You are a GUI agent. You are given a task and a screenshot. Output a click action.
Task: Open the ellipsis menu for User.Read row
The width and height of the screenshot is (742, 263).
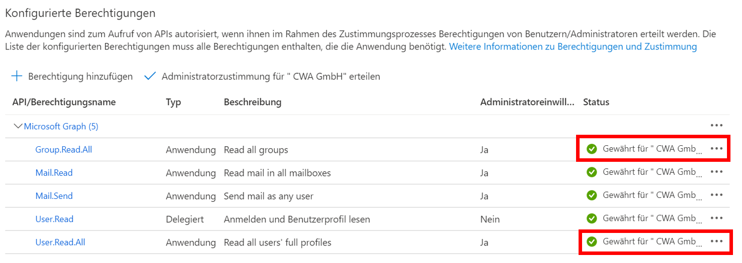(716, 218)
